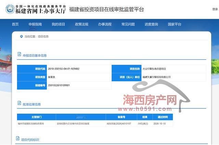This screenshot has height=145, width=219.
Task: Click the date 2026-10-10
Action: (x=159, y=124)
